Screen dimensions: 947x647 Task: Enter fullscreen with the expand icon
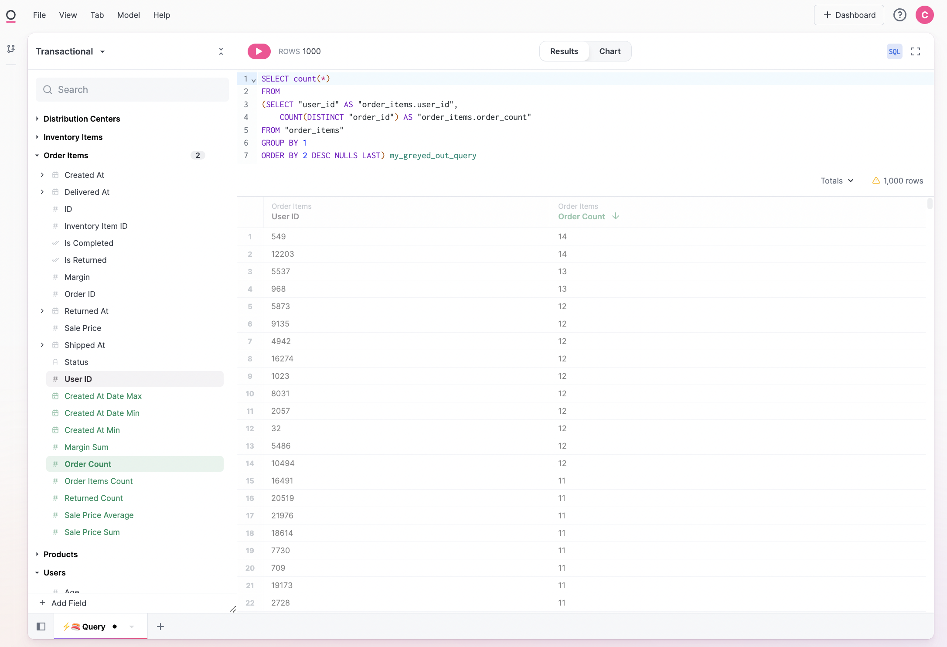916,51
